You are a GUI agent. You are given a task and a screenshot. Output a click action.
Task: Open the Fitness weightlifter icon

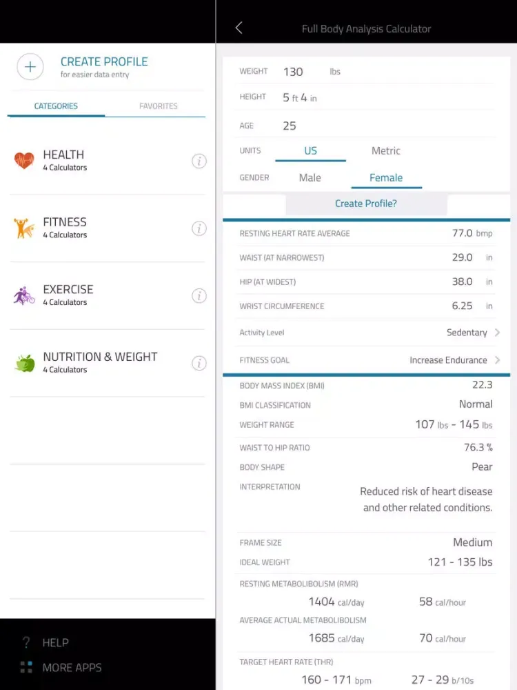(x=23, y=228)
